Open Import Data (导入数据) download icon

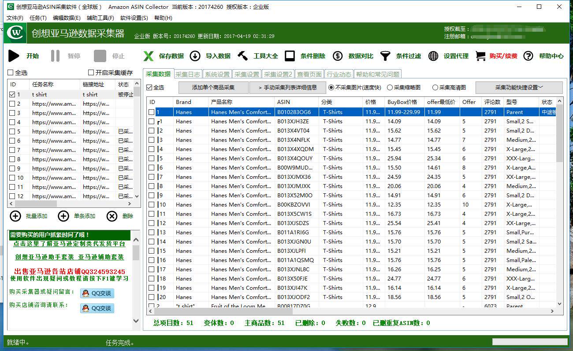[195, 56]
